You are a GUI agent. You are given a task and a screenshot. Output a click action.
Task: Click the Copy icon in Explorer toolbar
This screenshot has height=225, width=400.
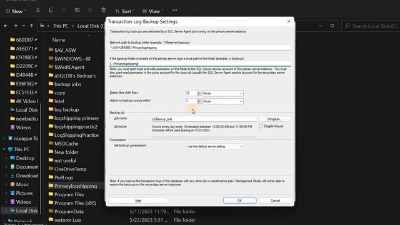(x=51, y=10)
